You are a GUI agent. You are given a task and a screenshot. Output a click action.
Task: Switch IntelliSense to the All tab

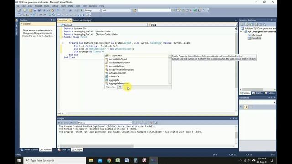[x=120, y=87]
